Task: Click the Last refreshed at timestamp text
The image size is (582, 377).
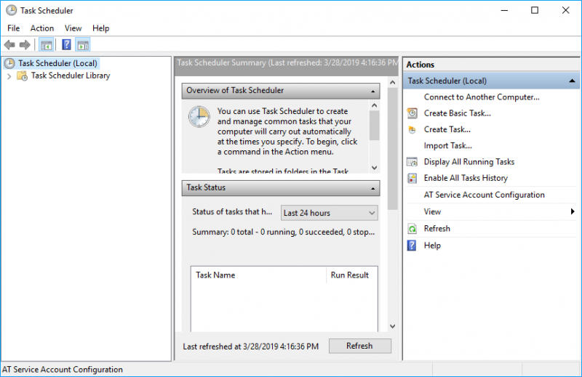Action: [250, 346]
